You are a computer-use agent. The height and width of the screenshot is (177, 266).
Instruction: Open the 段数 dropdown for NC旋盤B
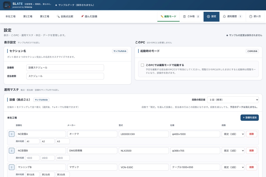coord(233,151)
